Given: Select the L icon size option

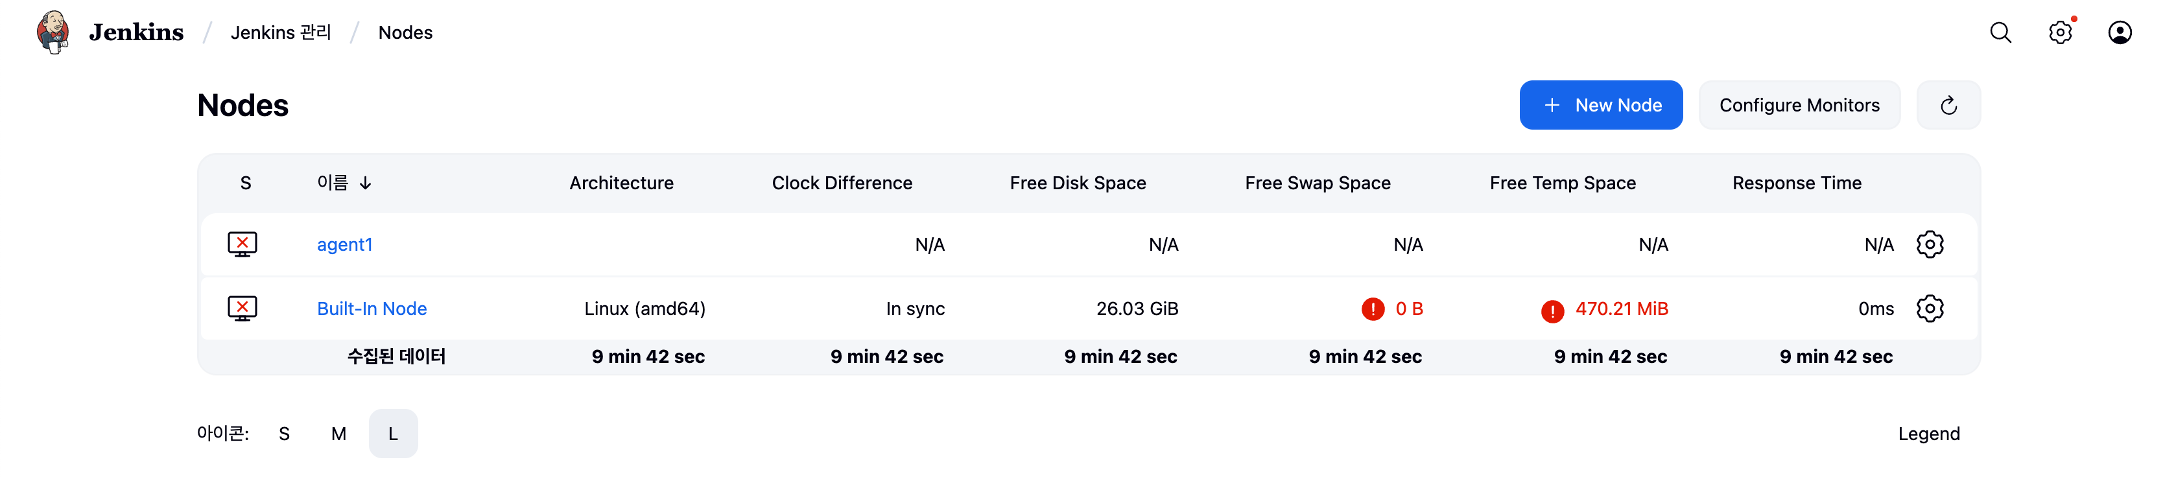Looking at the screenshot, I should pos(393,434).
